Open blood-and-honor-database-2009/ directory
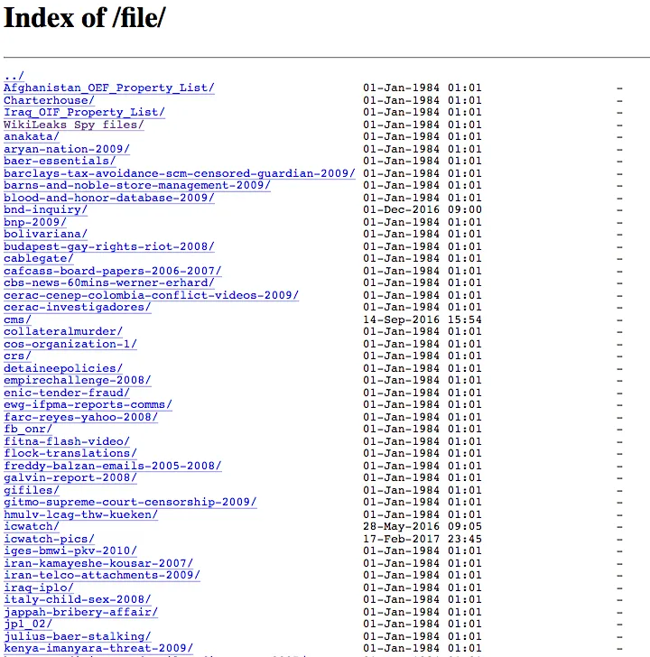The height and width of the screenshot is (657, 650). (109, 198)
